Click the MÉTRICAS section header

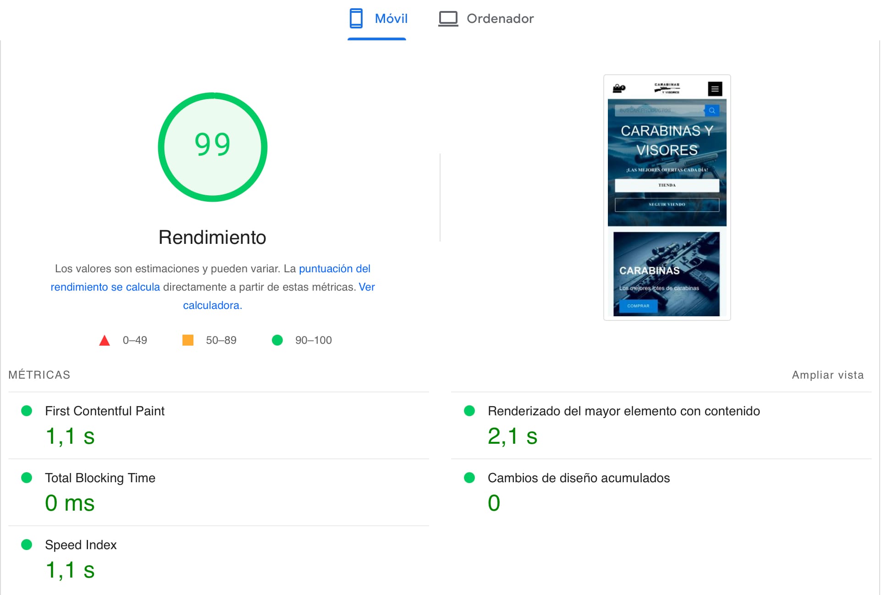39,375
